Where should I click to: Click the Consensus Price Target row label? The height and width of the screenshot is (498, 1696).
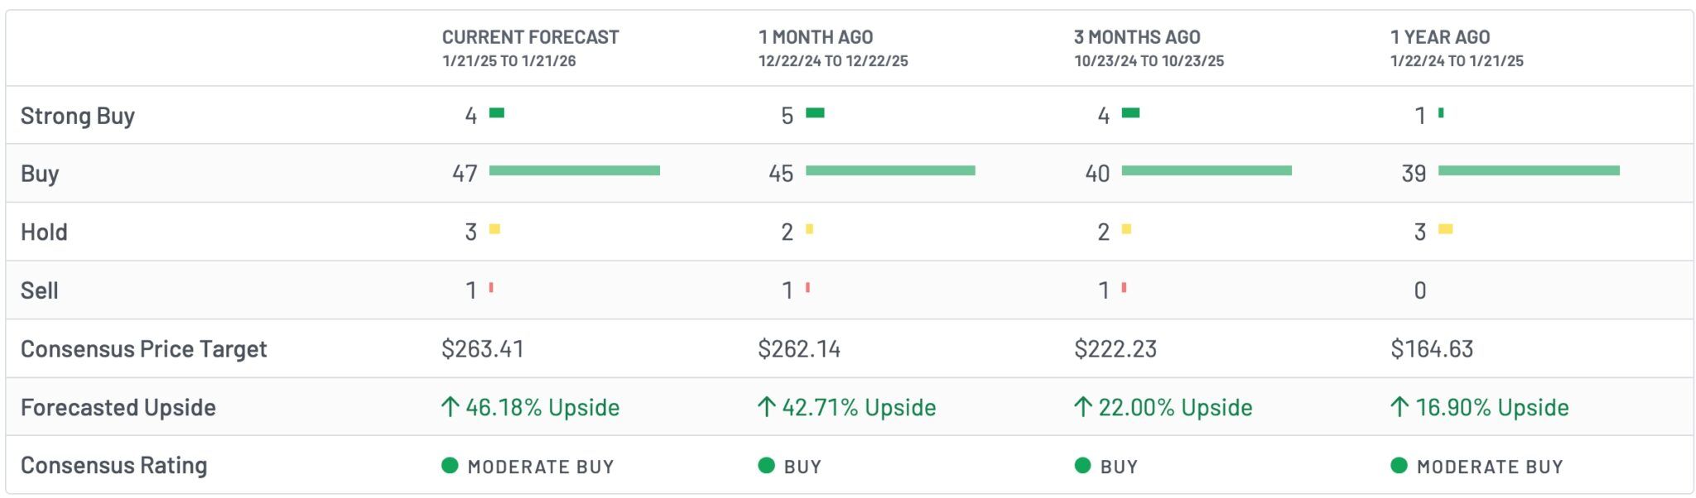143,349
